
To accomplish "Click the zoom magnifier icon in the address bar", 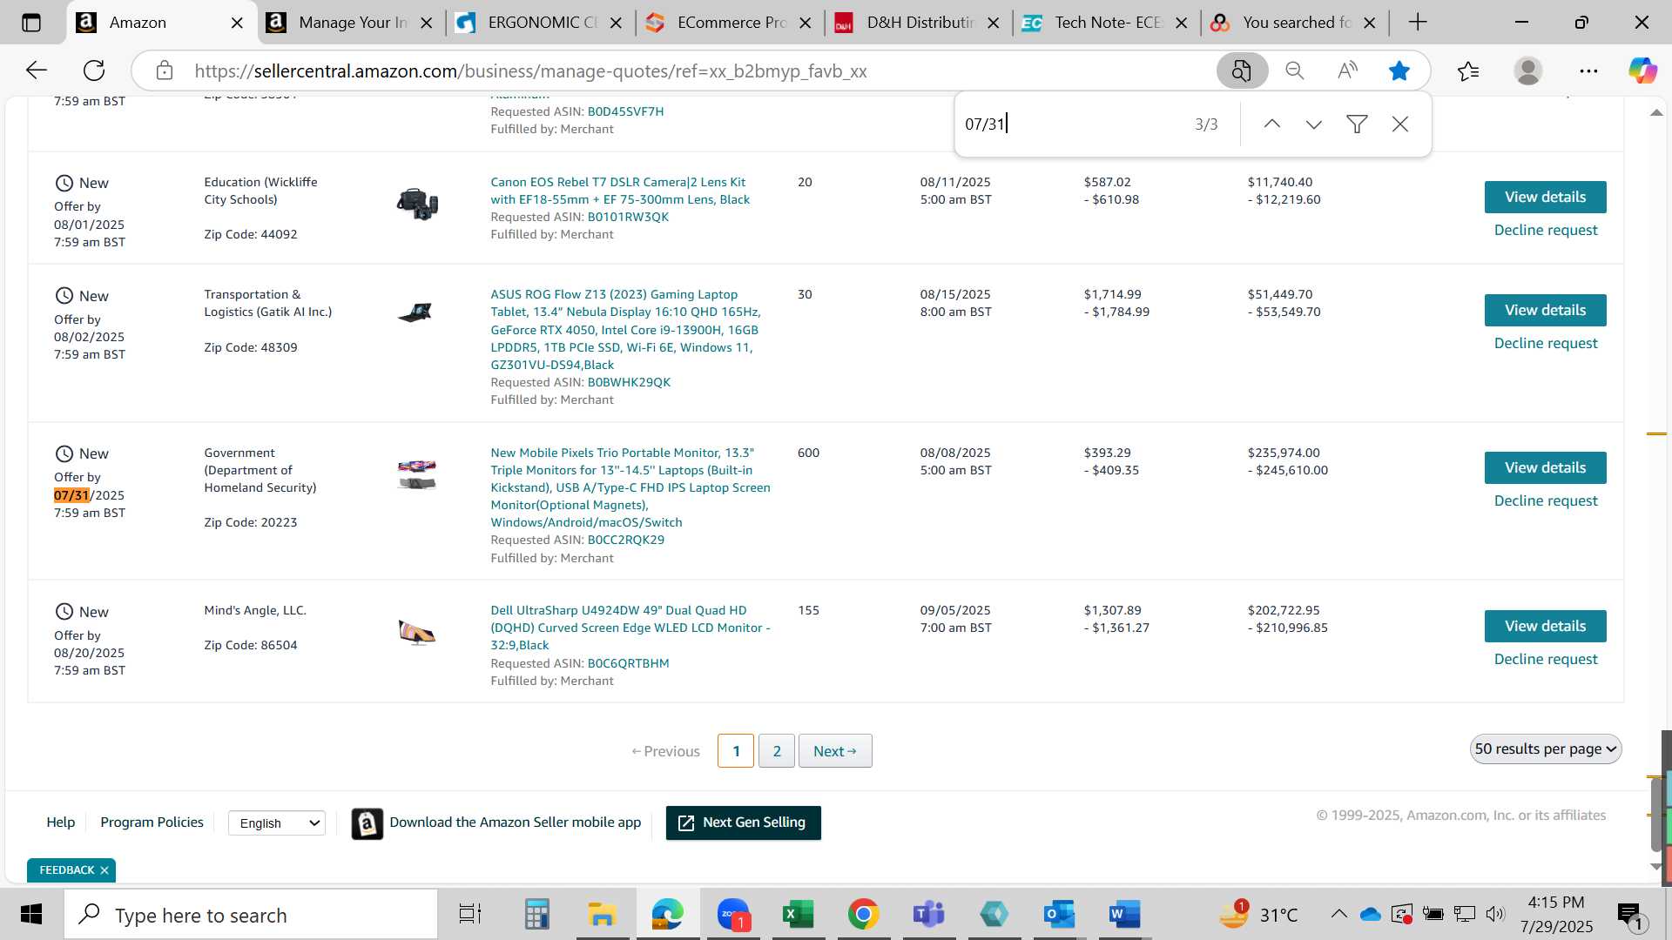I will 1295,70.
